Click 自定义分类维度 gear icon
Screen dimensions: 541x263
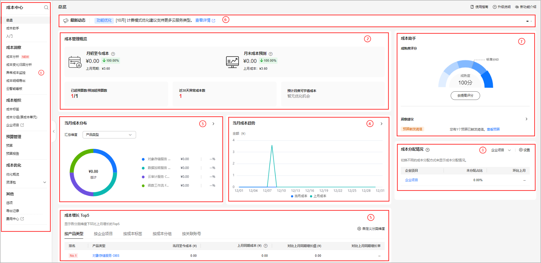tap(359, 229)
